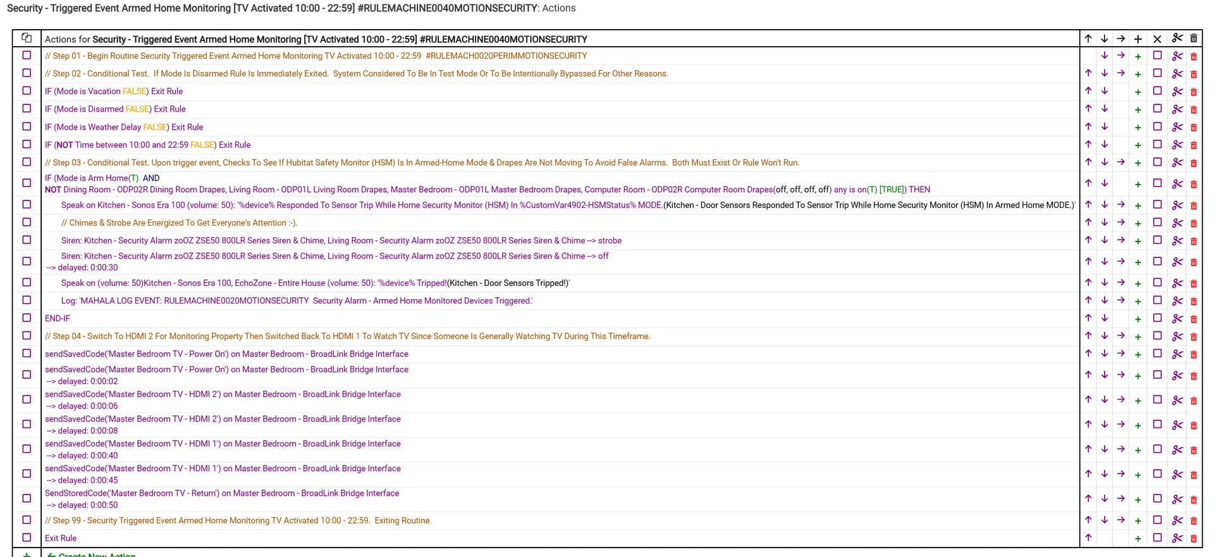The height and width of the screenshot is (557, 1214).
Task: Click the header scissors icon
Action: pyautogui.click(x=1177, y=39)
